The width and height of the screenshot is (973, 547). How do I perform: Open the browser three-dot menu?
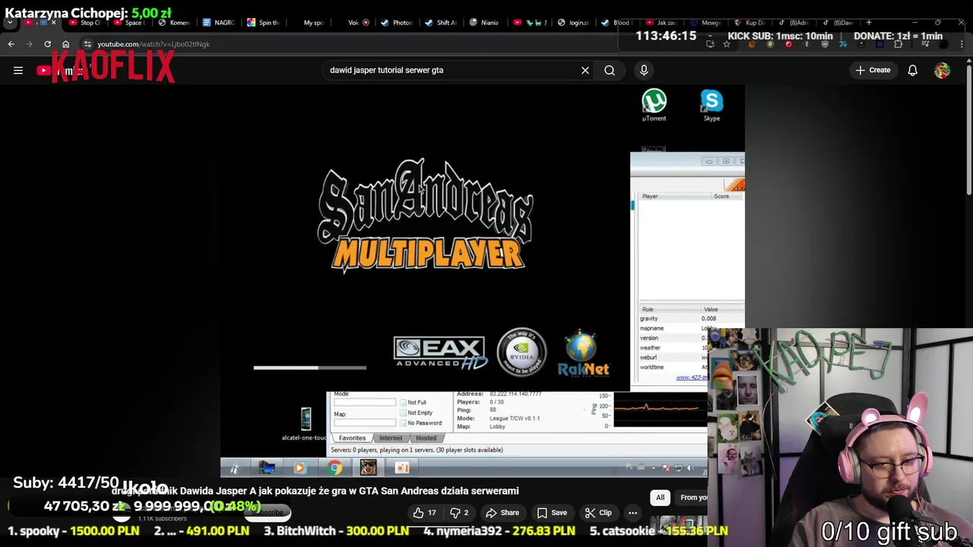(962, 44)
